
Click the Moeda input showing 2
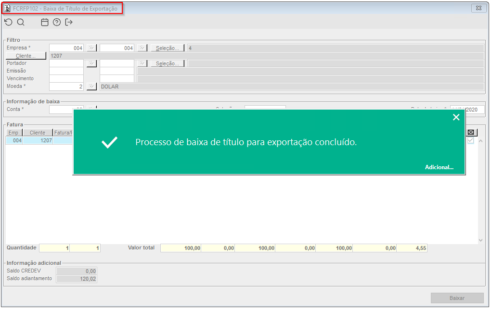66,87
